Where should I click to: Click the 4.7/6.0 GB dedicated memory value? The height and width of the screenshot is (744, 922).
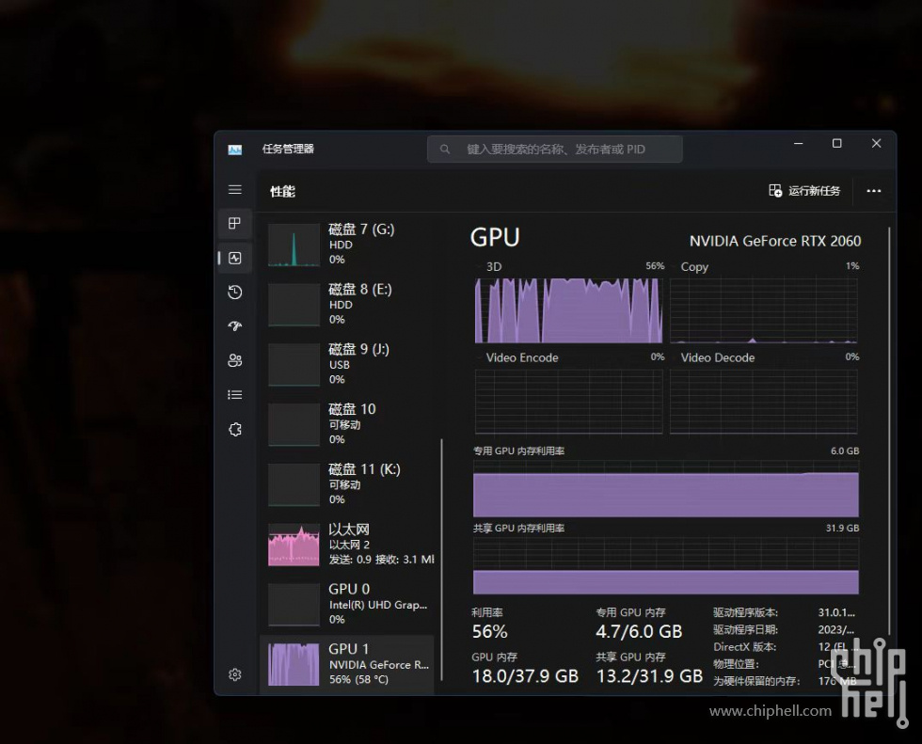(x=639, y=632)
